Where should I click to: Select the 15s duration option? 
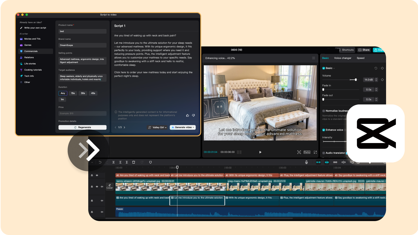[x=73, y=93]
